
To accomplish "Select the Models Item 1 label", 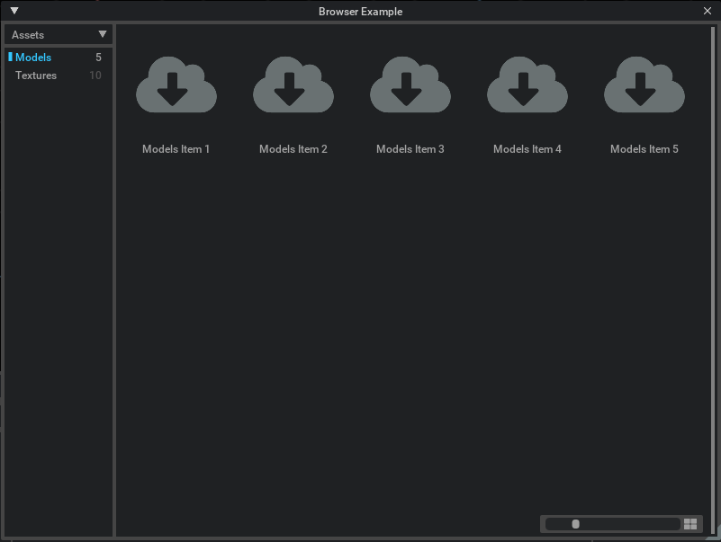I will point(176,148).
